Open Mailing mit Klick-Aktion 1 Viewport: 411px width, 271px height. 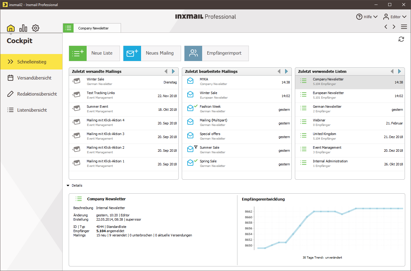124,164
